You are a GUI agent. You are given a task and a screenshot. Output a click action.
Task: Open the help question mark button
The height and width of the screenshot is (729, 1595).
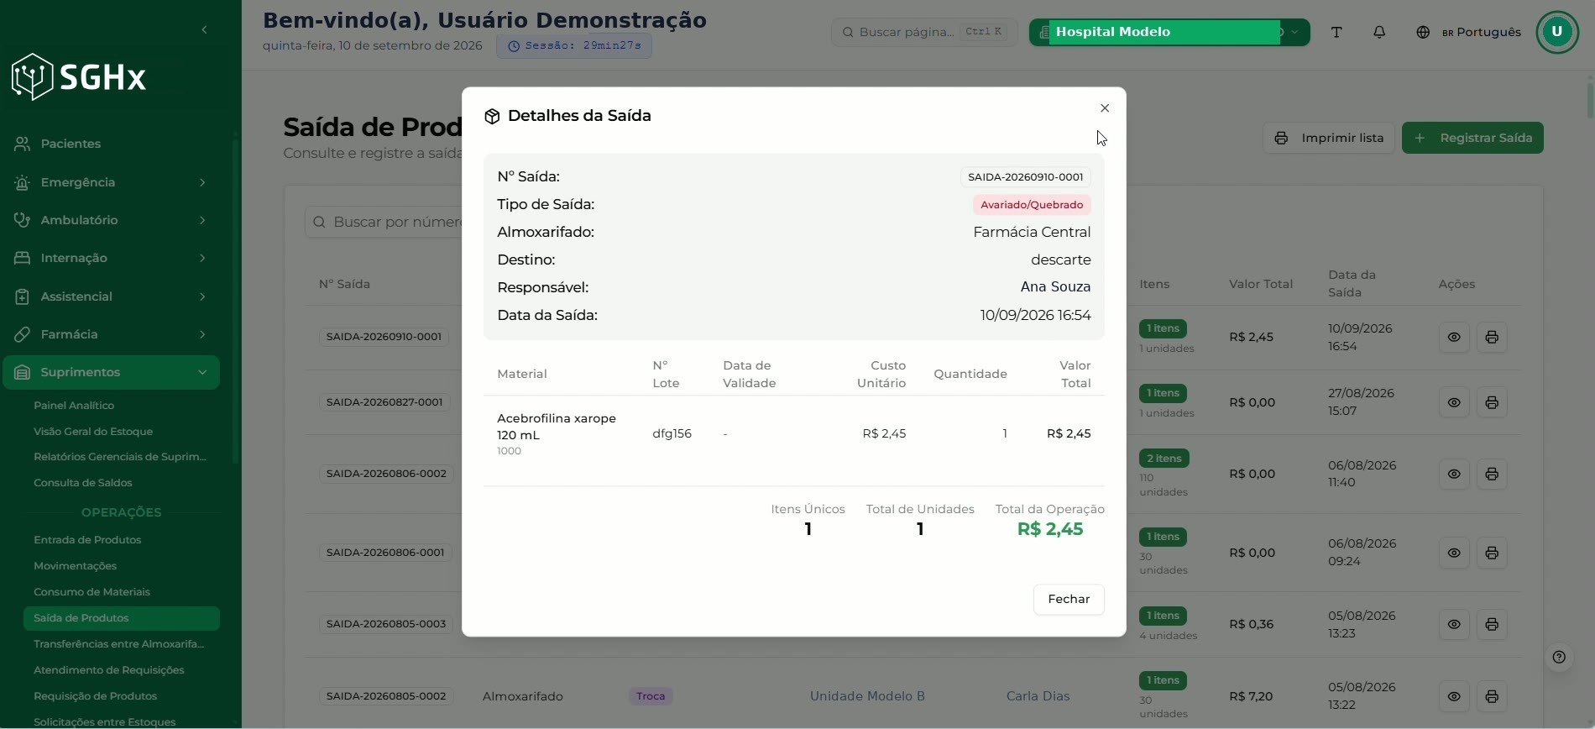1559,657
